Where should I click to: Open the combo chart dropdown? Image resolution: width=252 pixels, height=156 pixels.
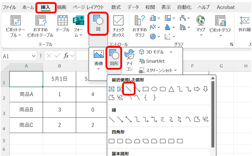[x=185, y=27]
